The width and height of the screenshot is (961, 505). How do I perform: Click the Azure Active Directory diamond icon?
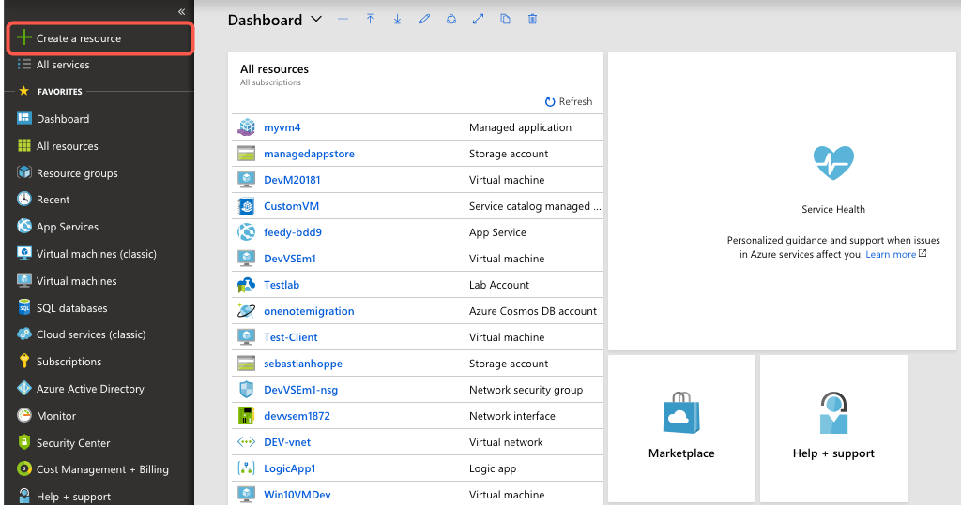click(x=23, y=388)
